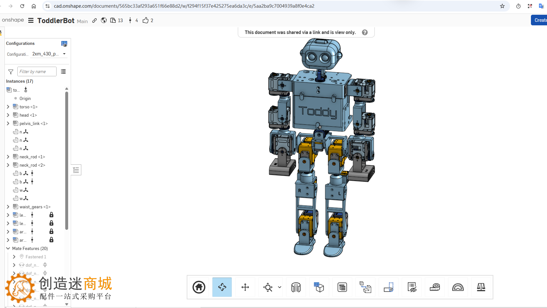This screenshot has height=308, width=547.
Task: Click the Filter by name field
Action: point(37,71)
